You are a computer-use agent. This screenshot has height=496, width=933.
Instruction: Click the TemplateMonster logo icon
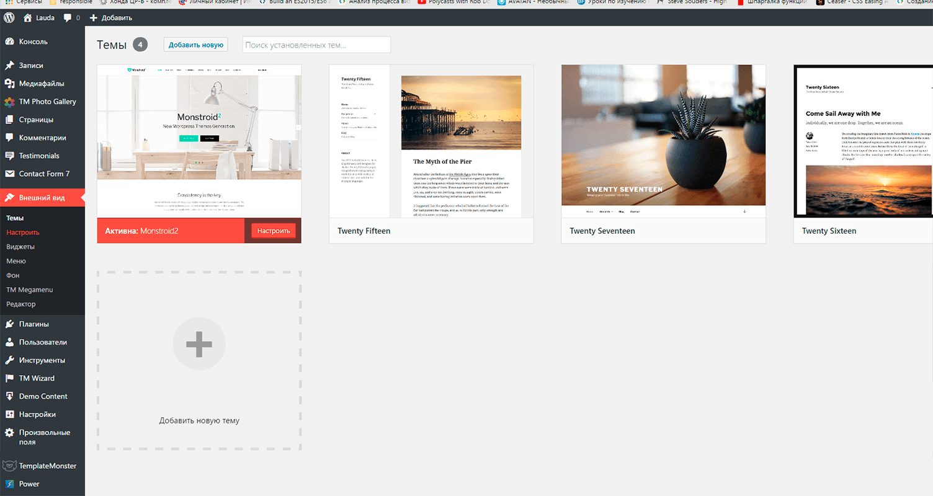9,466
